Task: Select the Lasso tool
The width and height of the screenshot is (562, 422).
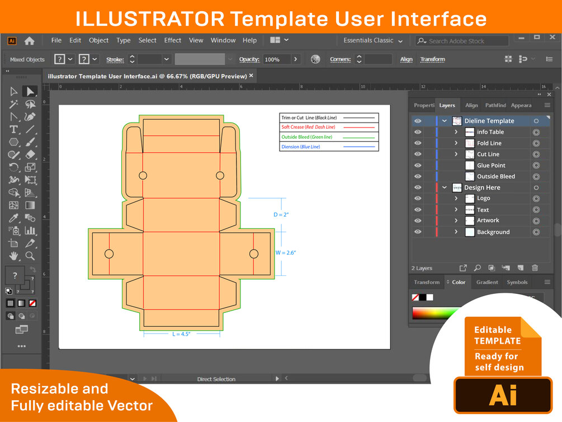Action: [x=30, y=105]
